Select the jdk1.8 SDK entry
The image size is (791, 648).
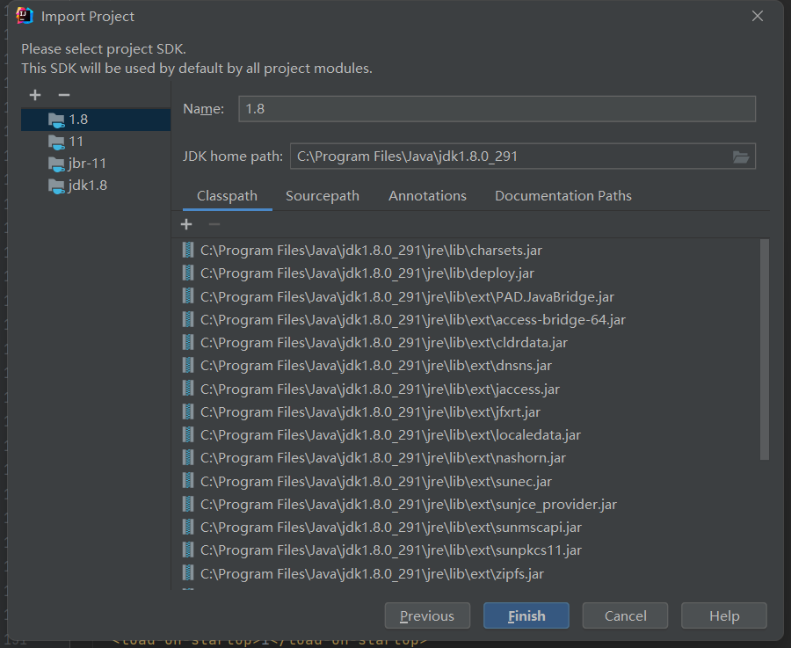(96, 186)
